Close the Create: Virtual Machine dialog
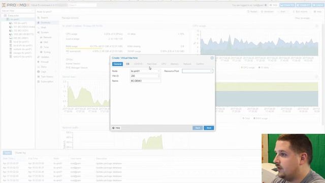325x183 pixels. click(x=212, y=58)
